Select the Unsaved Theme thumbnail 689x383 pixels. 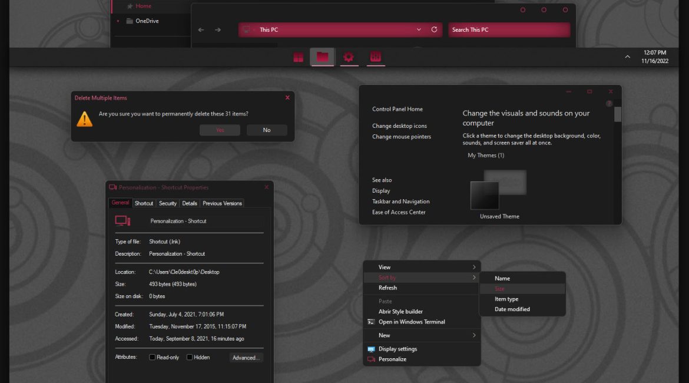[x=485, y=196]
